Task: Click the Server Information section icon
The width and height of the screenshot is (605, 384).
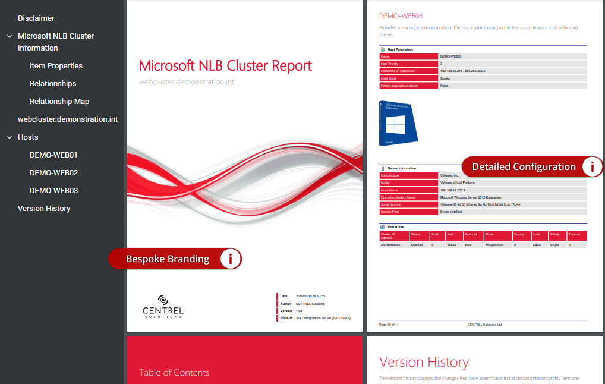Action: [383, 168]
